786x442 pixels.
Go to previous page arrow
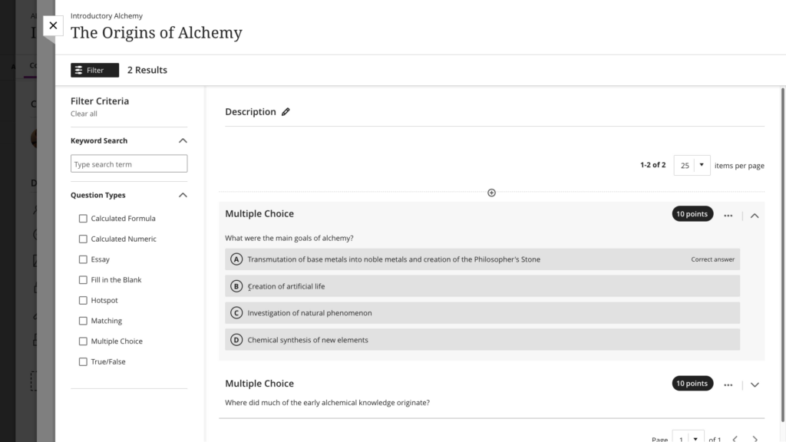click(735, 439)
